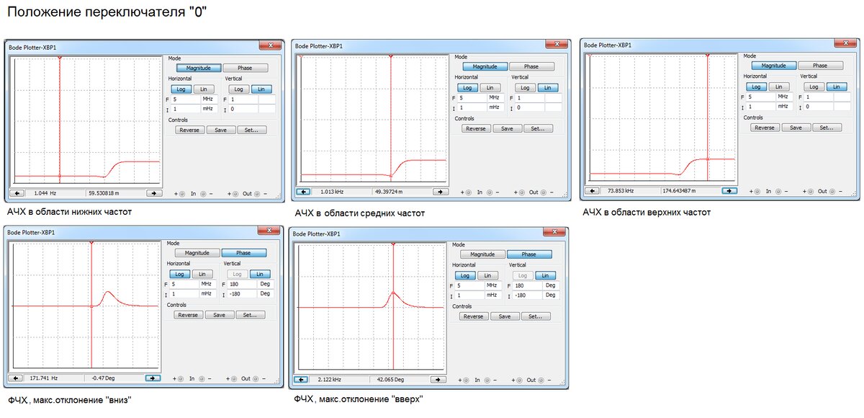Click mHz unit field in 1.013 kHz plotter

(x=495, y=107)
